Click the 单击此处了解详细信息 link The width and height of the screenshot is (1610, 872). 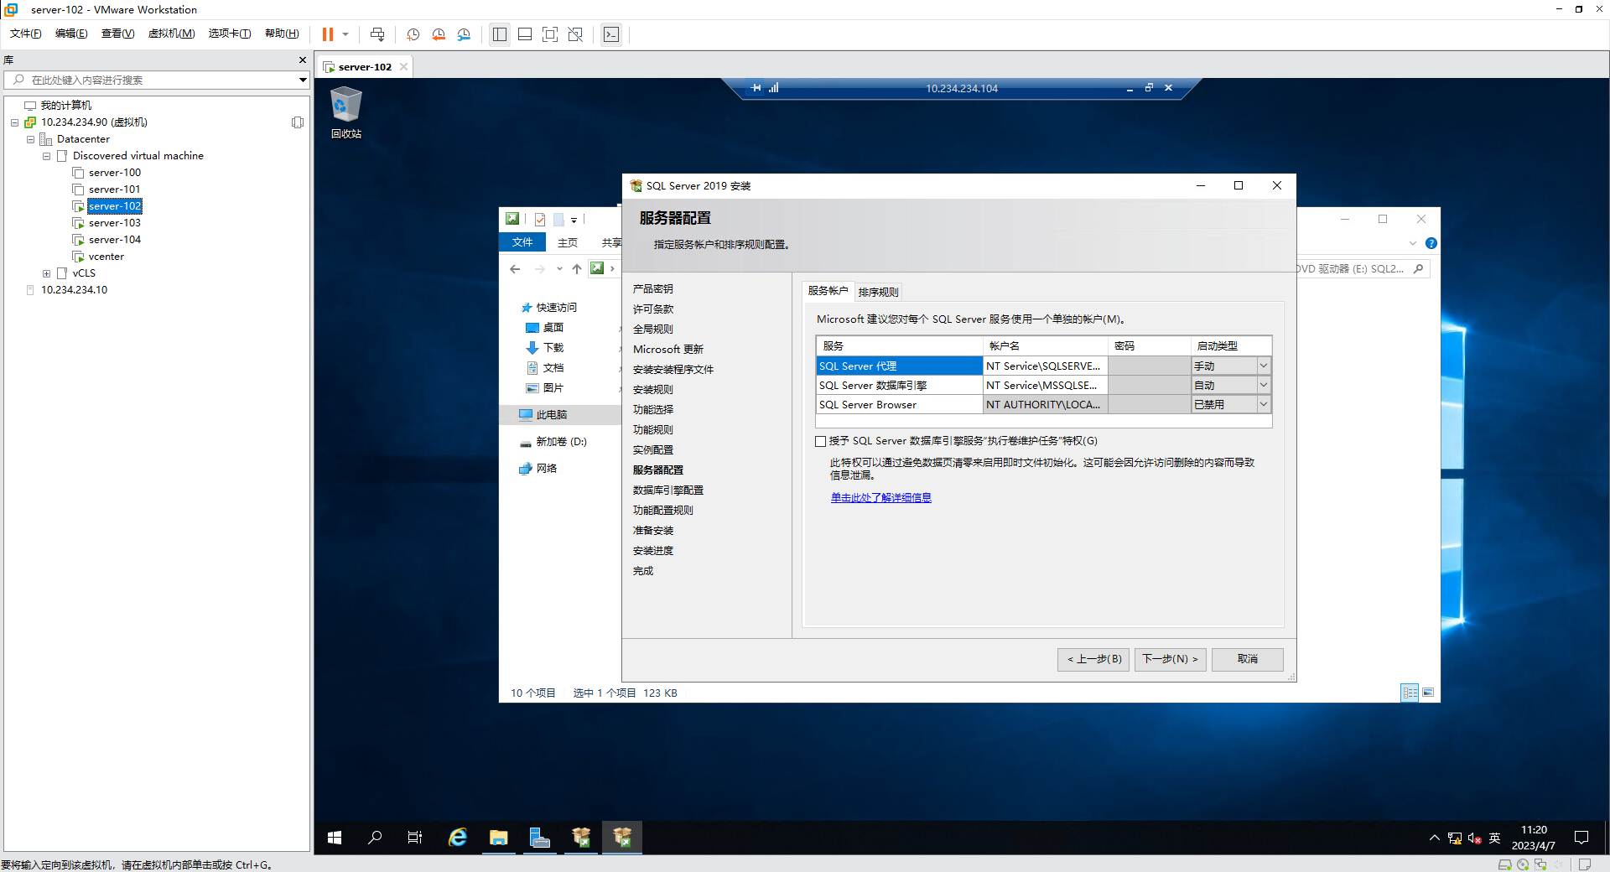(x=880, y=498)
